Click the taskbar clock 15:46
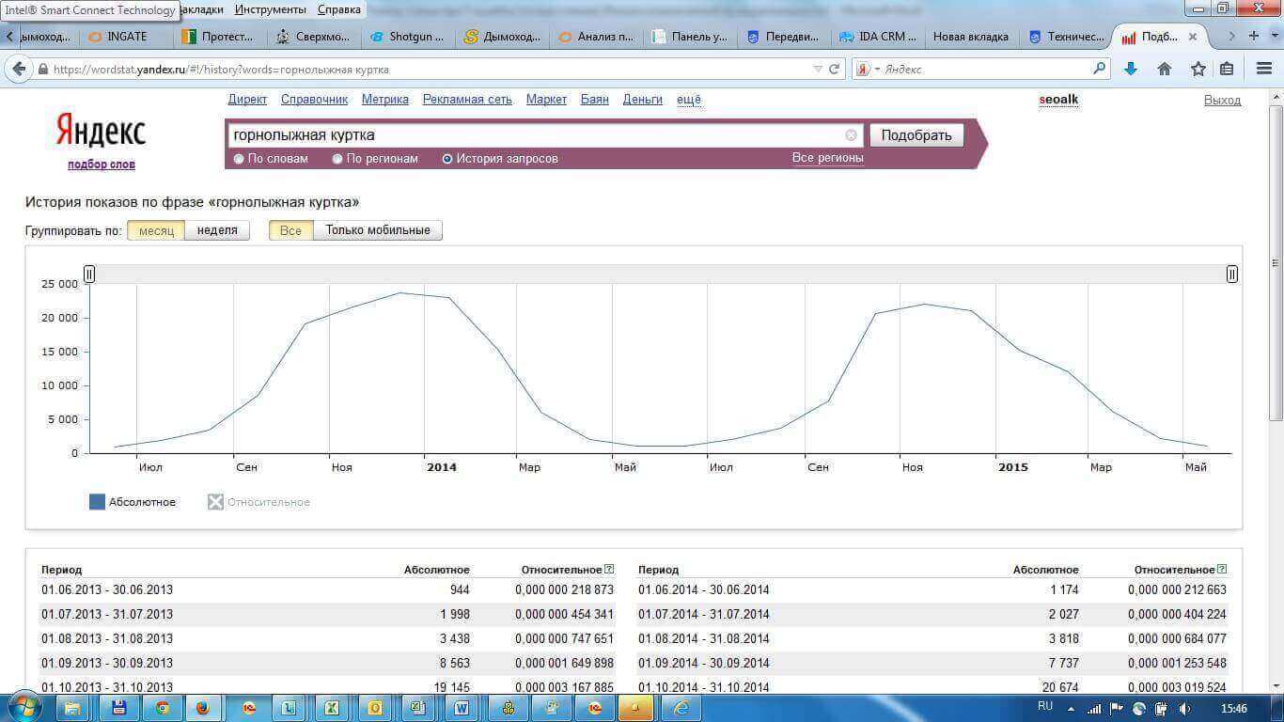Viewport: 1284px width, 722px height. click(x=1234, y=709)
